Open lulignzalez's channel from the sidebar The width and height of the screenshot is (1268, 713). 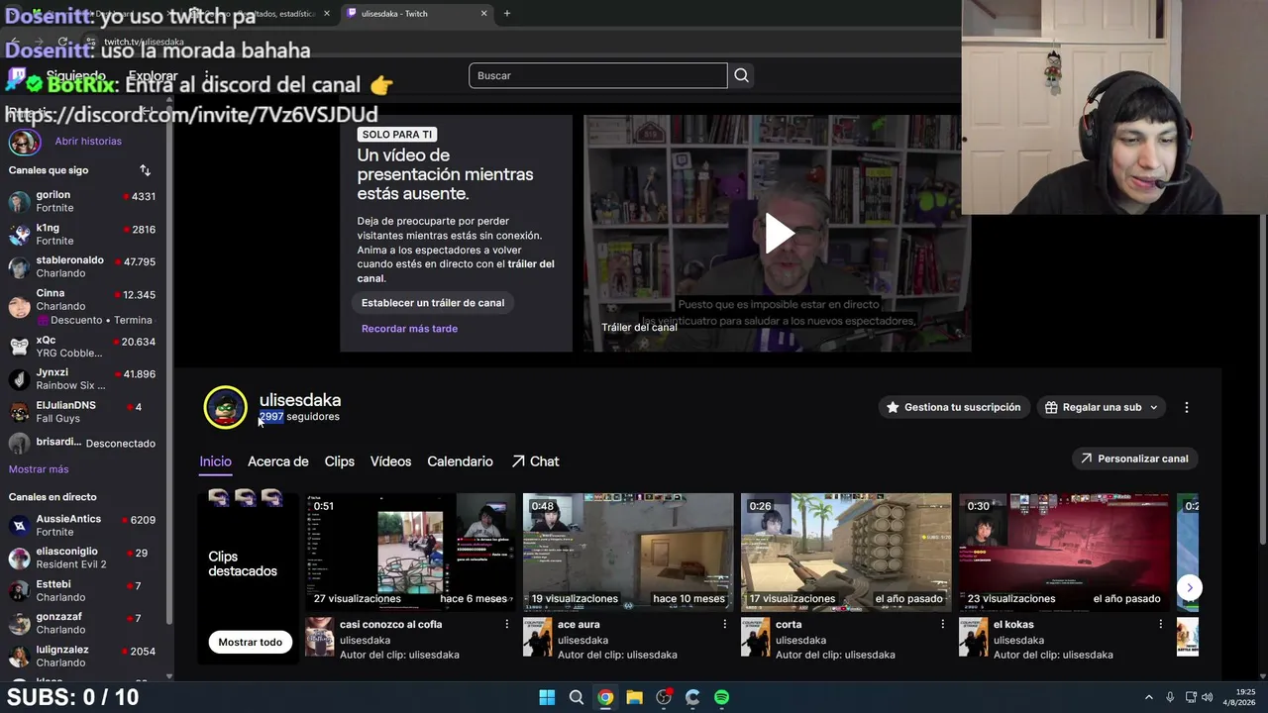[83, 657]
